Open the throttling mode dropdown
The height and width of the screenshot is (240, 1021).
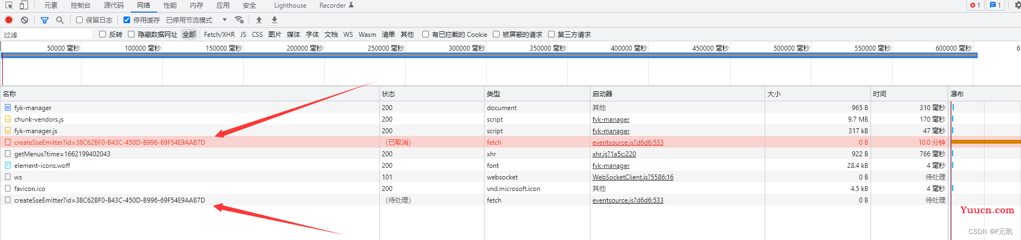pyautogui.click(x=197, y=20)
